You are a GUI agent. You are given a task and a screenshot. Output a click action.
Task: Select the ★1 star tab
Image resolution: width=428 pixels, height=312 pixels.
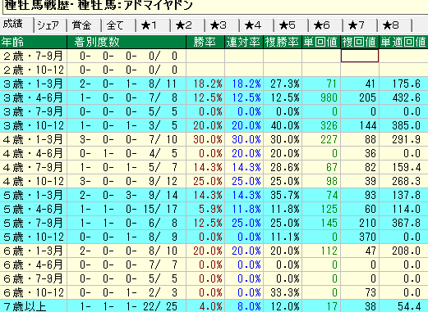pyautogui.click(x=154, y=26)
